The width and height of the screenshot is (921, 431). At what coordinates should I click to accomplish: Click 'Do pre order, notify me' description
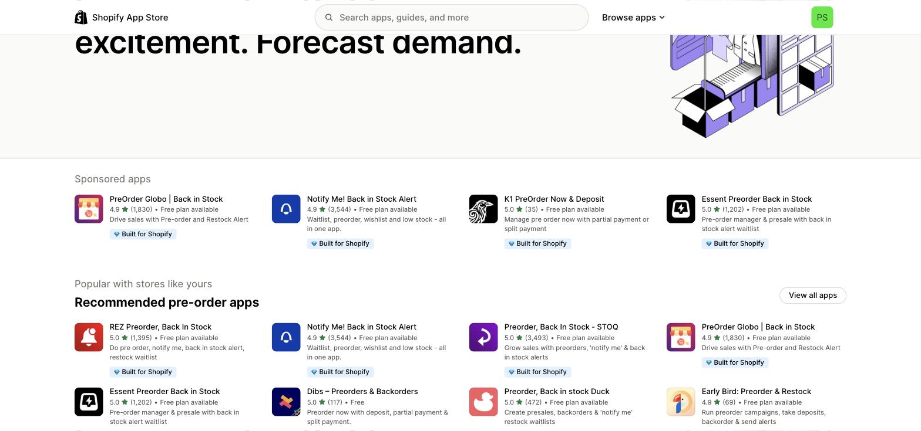pyautogui.click(x=177, y=352)
